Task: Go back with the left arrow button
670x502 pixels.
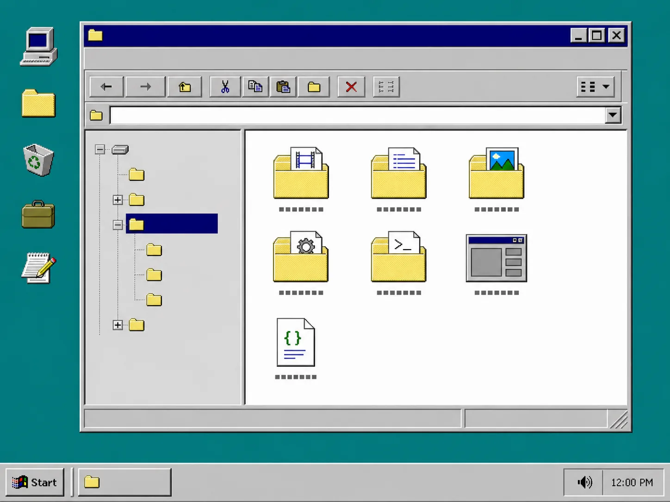Action: click(106, 87)
